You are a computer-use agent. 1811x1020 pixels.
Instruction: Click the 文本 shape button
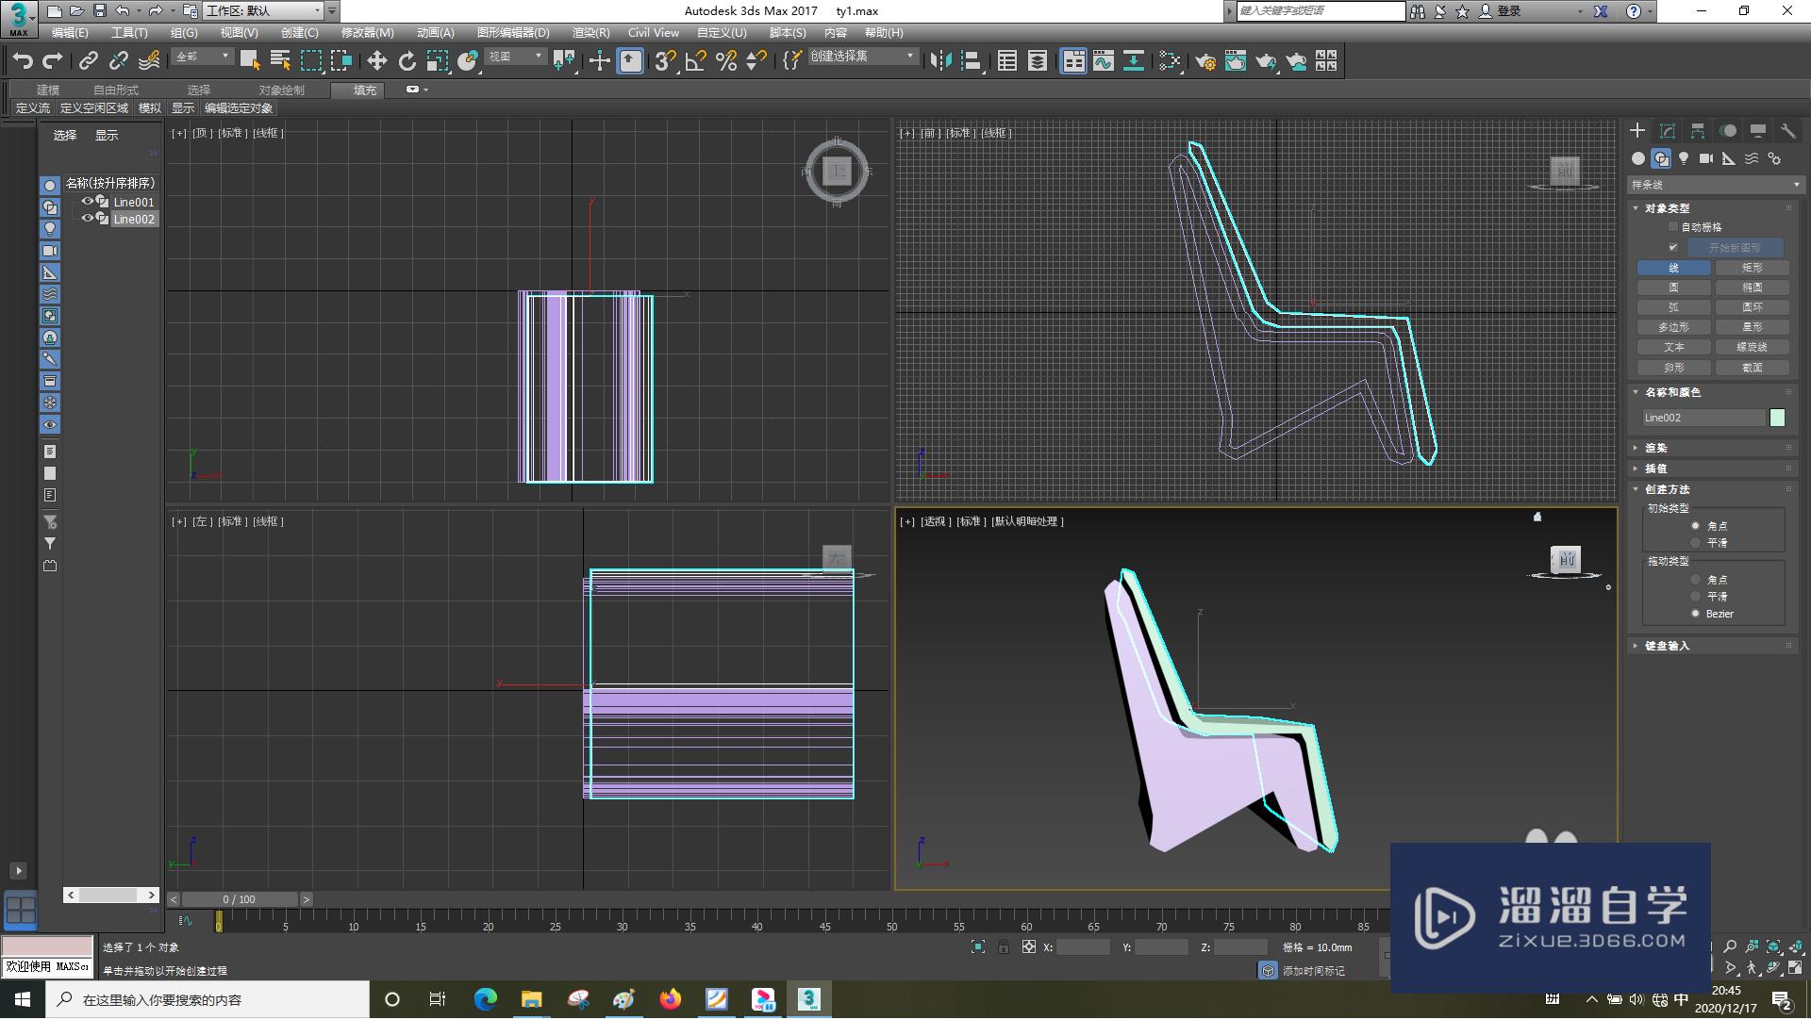pos(1674,347)
